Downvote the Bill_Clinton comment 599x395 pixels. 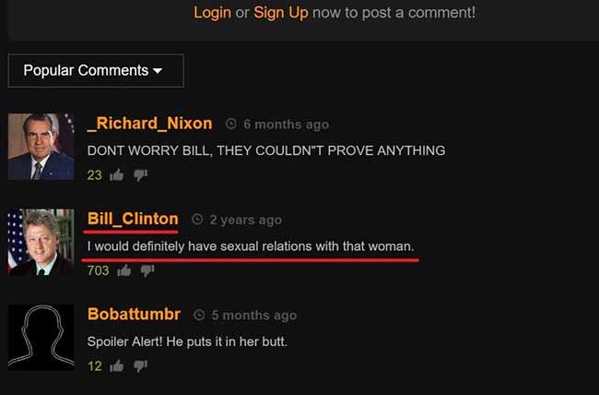pos(147,271)
